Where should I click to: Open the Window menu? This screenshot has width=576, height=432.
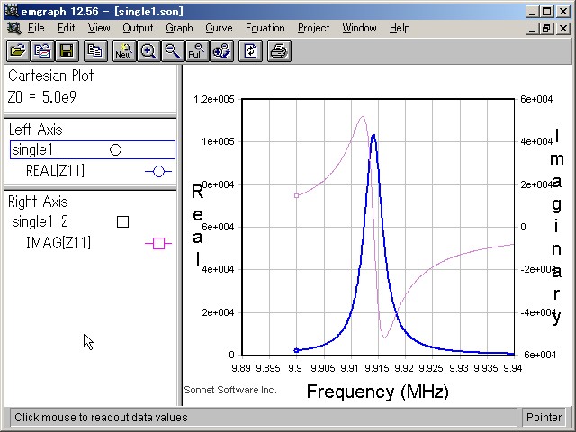point(359,28)
